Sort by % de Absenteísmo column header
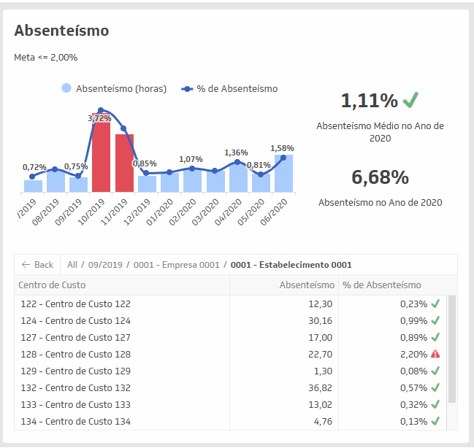474x448 pixels. pos(382,285)
